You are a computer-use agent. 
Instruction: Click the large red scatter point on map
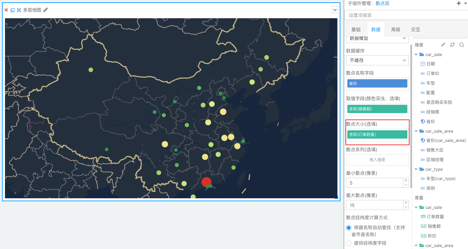206,182
